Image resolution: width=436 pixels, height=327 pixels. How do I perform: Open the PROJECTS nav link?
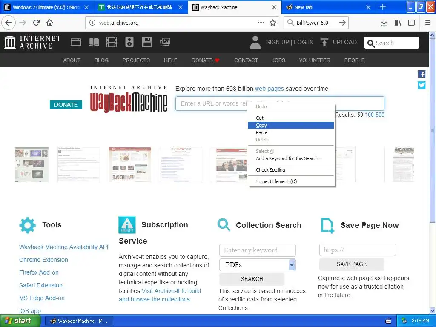136,60
